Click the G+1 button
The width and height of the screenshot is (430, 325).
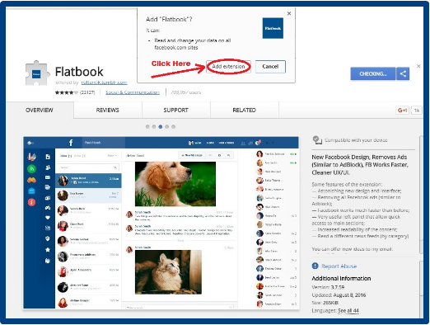(402, 111)
